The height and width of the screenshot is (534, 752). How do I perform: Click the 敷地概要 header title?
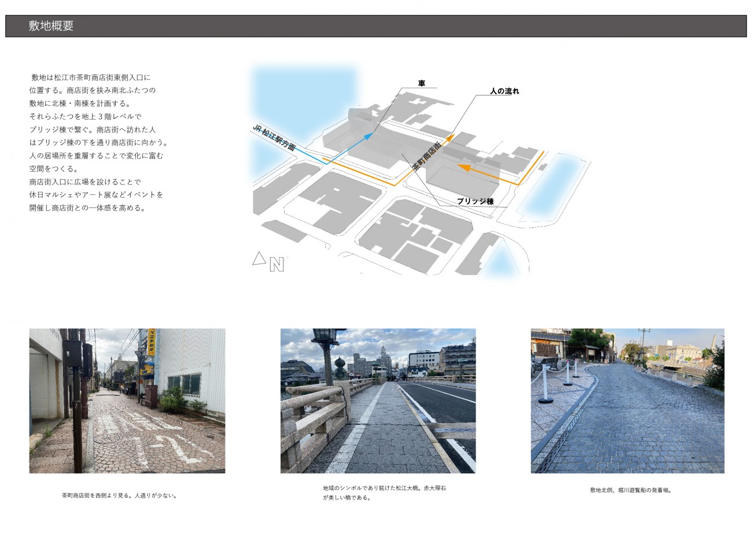(51, 26)
